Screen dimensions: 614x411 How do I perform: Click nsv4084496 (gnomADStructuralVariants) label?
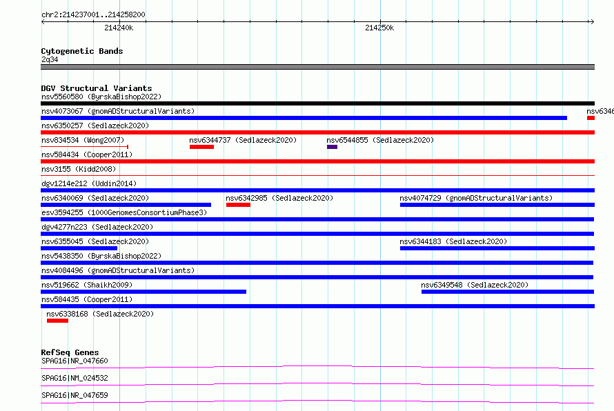tap(118, 270)
